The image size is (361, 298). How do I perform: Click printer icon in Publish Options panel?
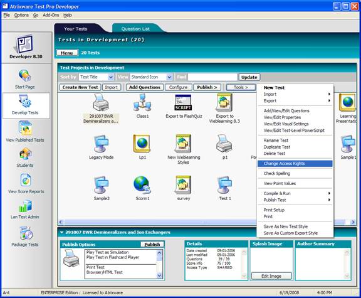pyautogui.click(x=71, y=258)
